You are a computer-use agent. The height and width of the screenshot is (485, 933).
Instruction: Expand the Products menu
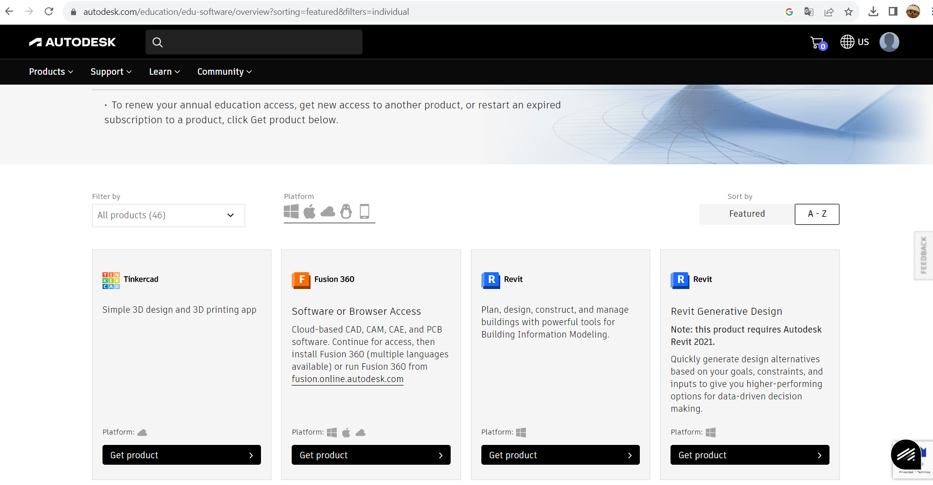(51, 72)
